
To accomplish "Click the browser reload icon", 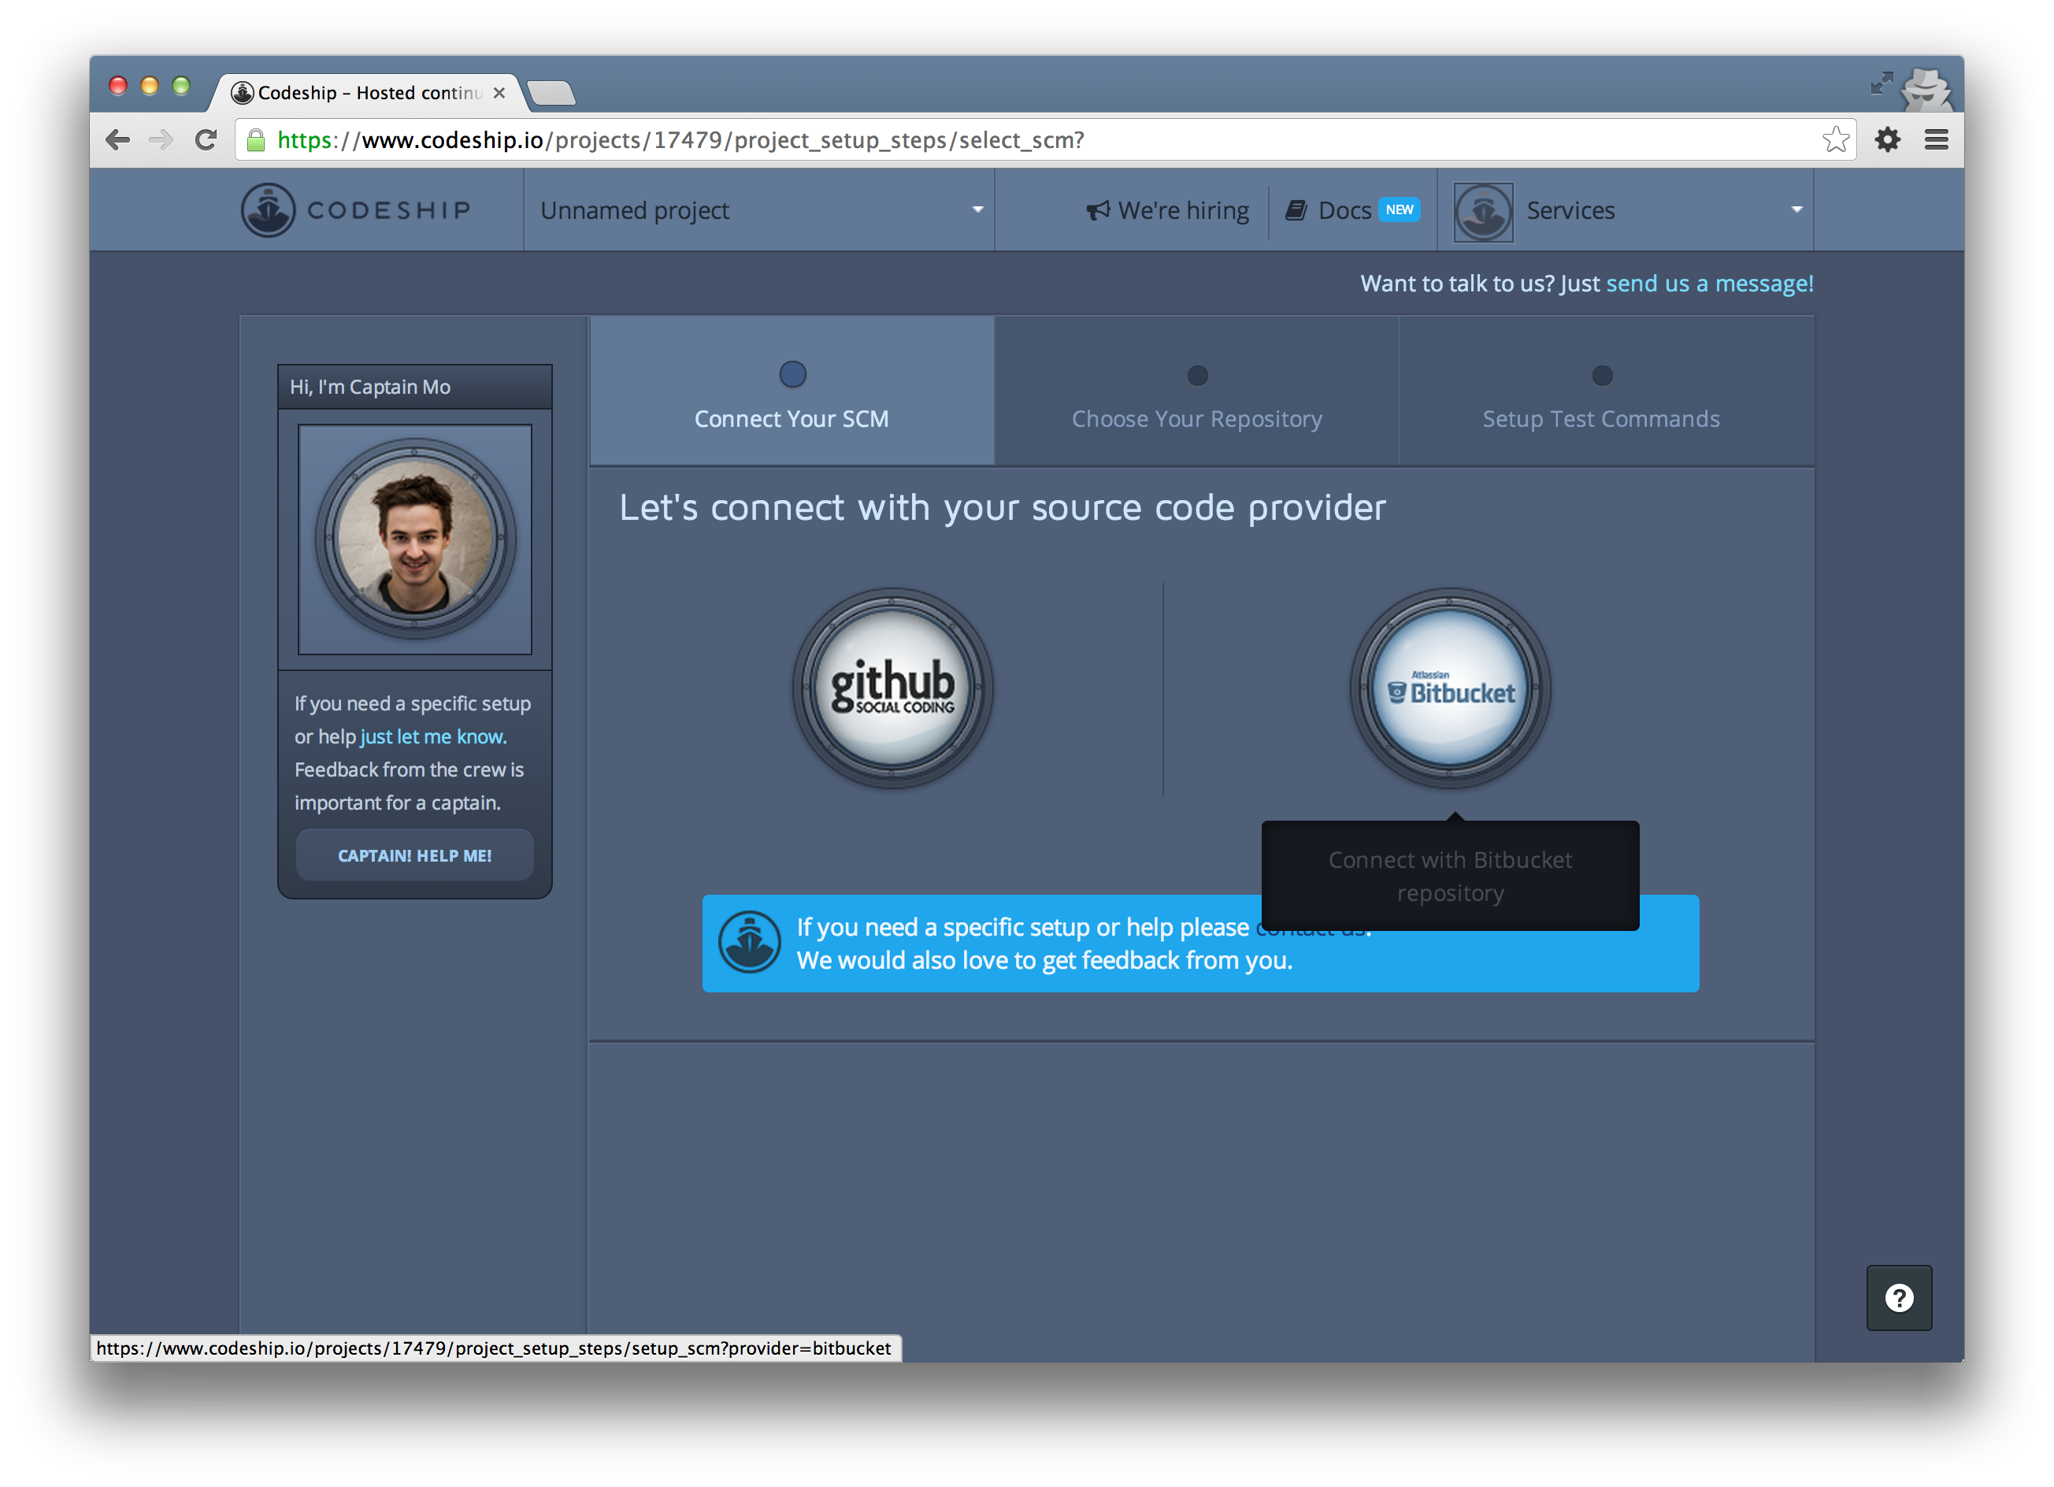I will click(x=206, y=139).
